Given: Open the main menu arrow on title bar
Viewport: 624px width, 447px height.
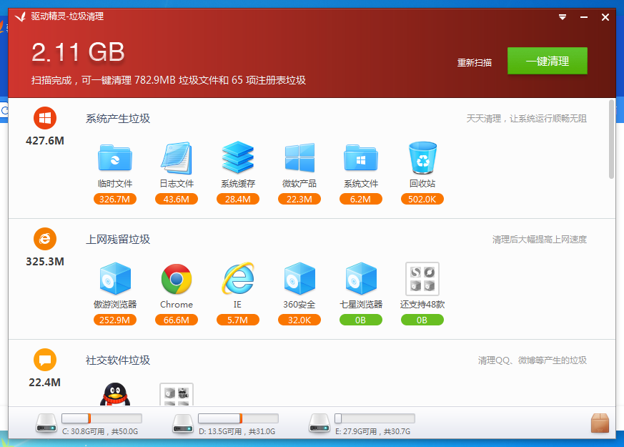Looking at the screenshot, I should coord(562,17).
